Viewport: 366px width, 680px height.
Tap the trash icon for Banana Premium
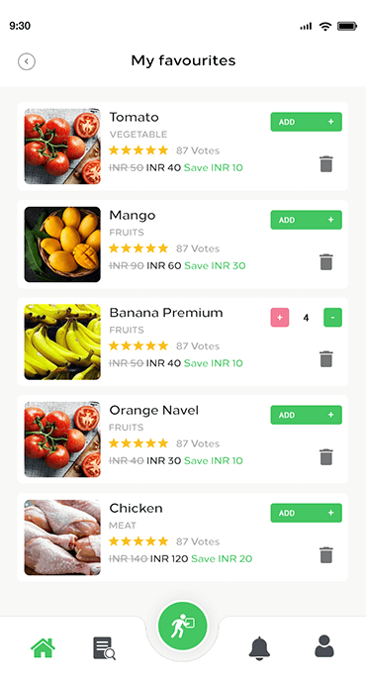tap(326, 359)
